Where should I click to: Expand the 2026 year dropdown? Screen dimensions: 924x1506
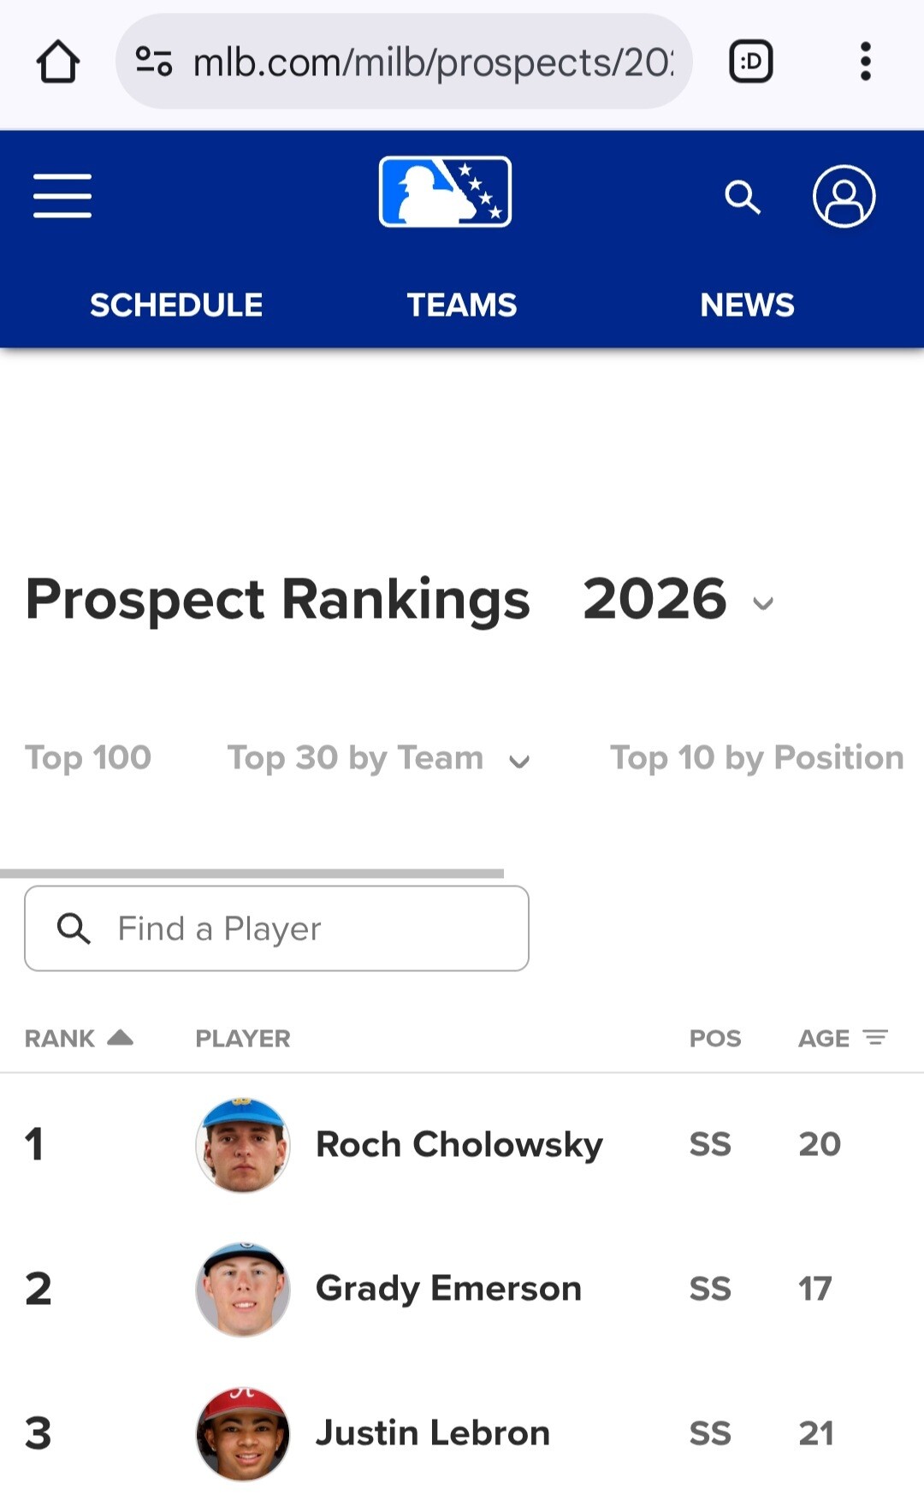(678, 600)
